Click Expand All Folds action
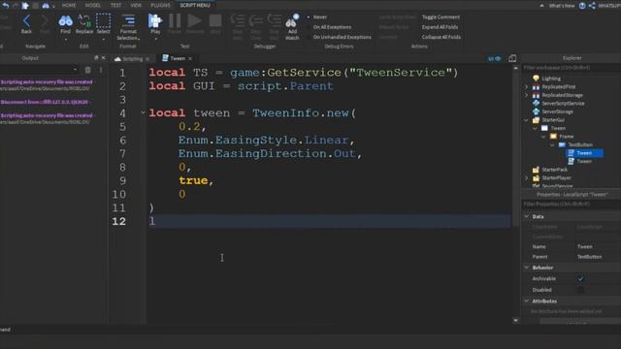 pos(440,27)
